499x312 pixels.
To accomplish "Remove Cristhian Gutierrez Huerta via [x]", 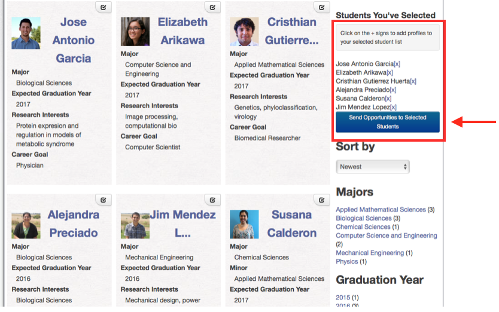I will (413, 81).
